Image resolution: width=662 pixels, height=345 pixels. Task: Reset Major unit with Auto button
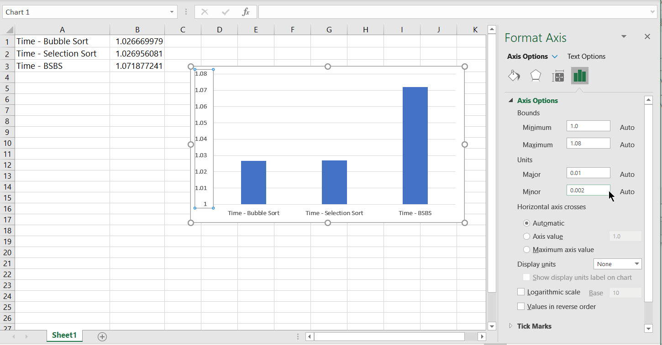click(x=627, y=175)
